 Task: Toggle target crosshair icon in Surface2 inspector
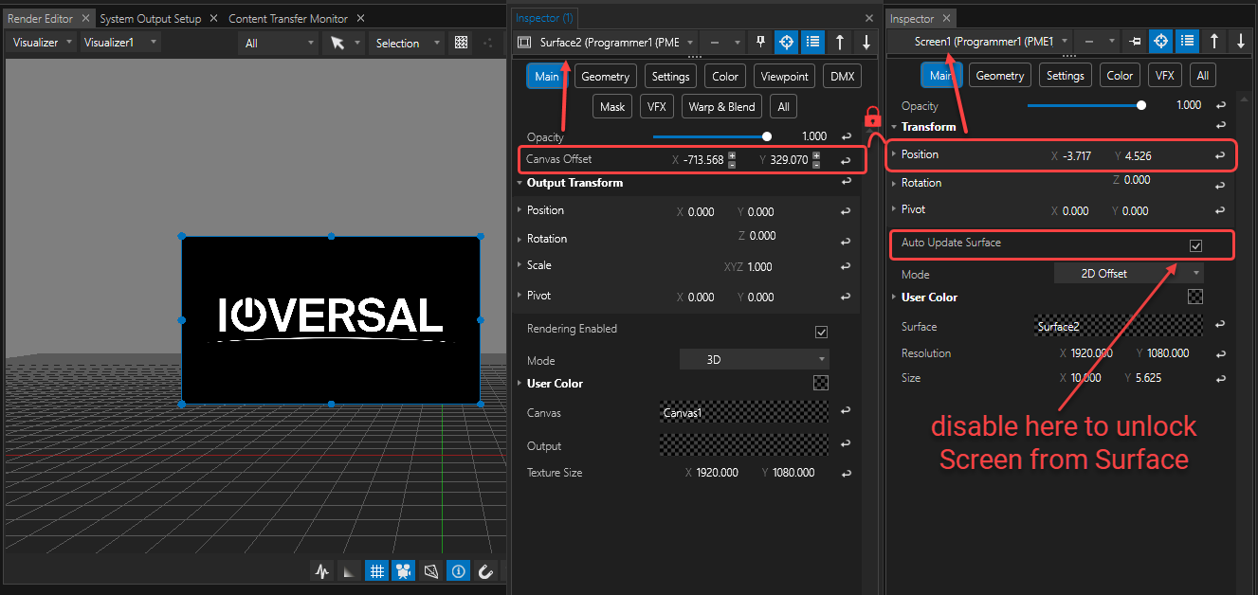click(x=786, y=42)
